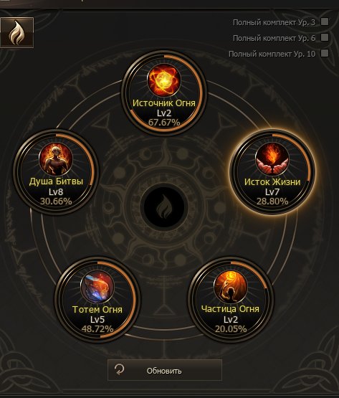The image size is (339, 398).
Task: Click the Обновить button
Action: tap(165, 370)
